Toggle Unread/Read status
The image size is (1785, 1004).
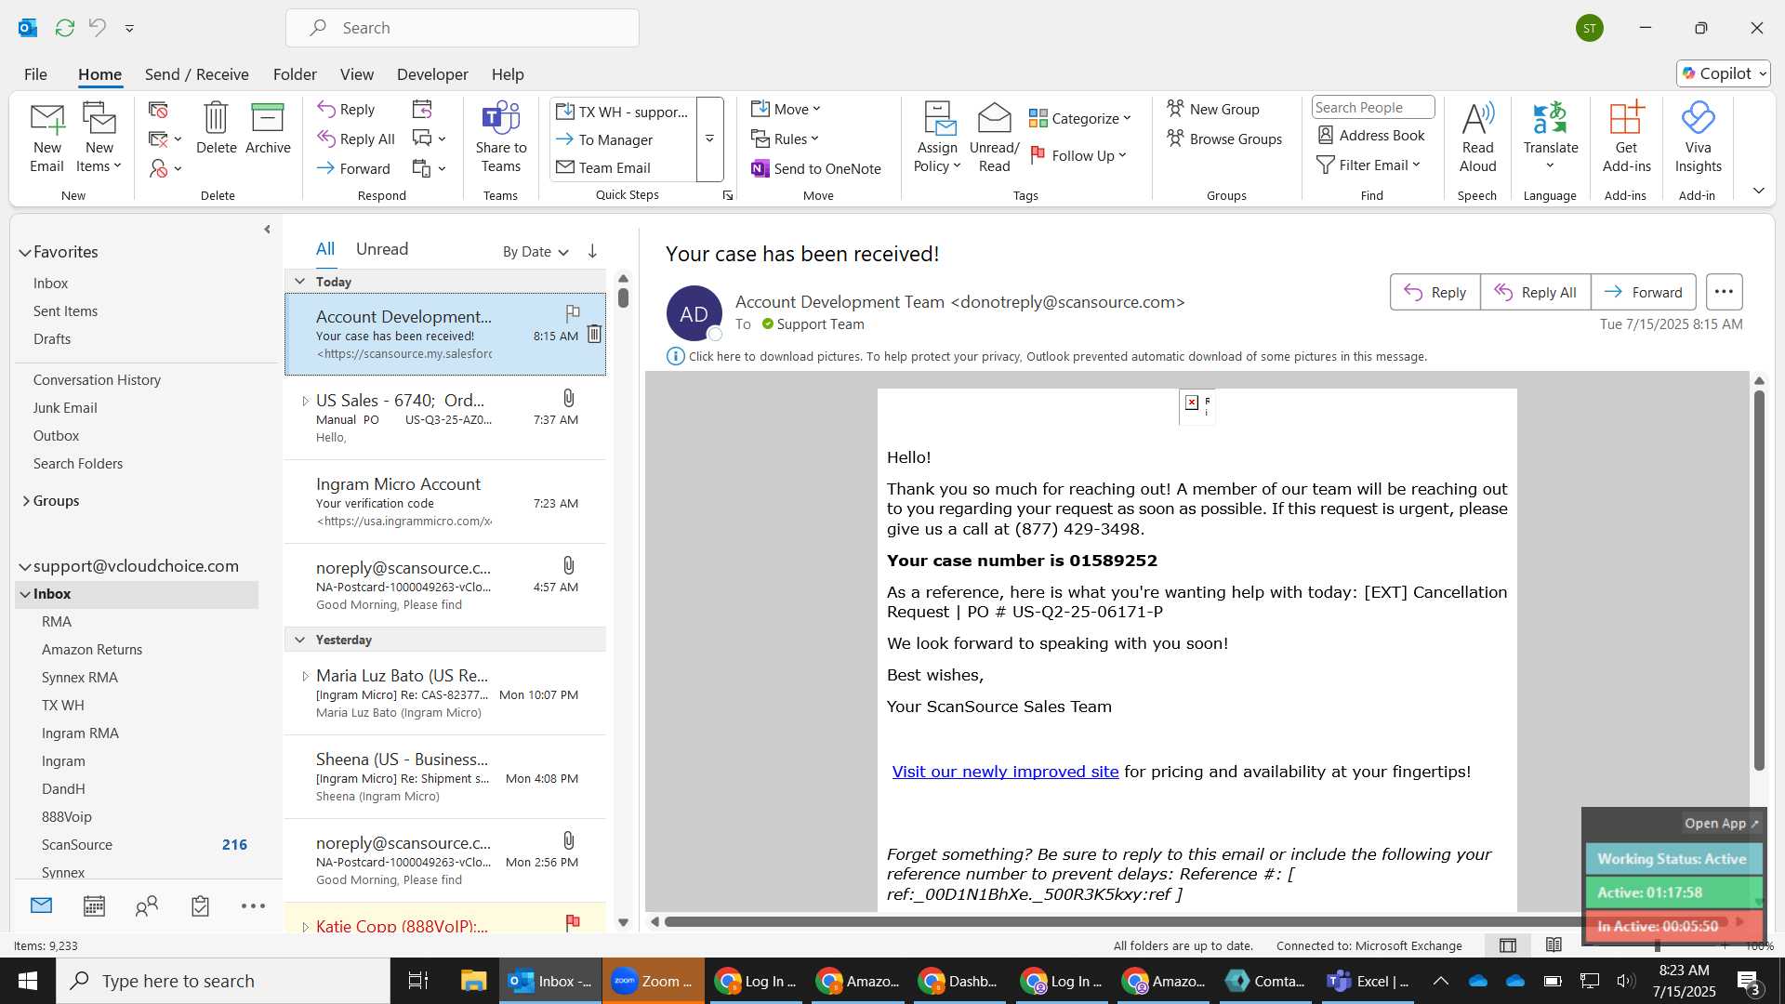(994, 138)
